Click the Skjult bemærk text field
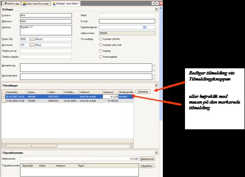This screenshot has height=177, width=245. [x=86, y=77]
